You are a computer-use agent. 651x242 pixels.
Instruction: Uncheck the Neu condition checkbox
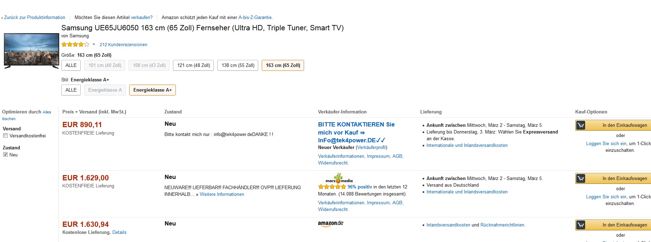tap(5, 155)
